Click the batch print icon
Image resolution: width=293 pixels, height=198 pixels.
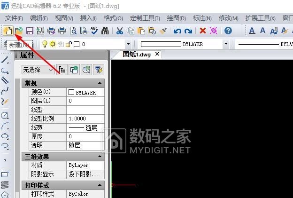tap(51, 31)
